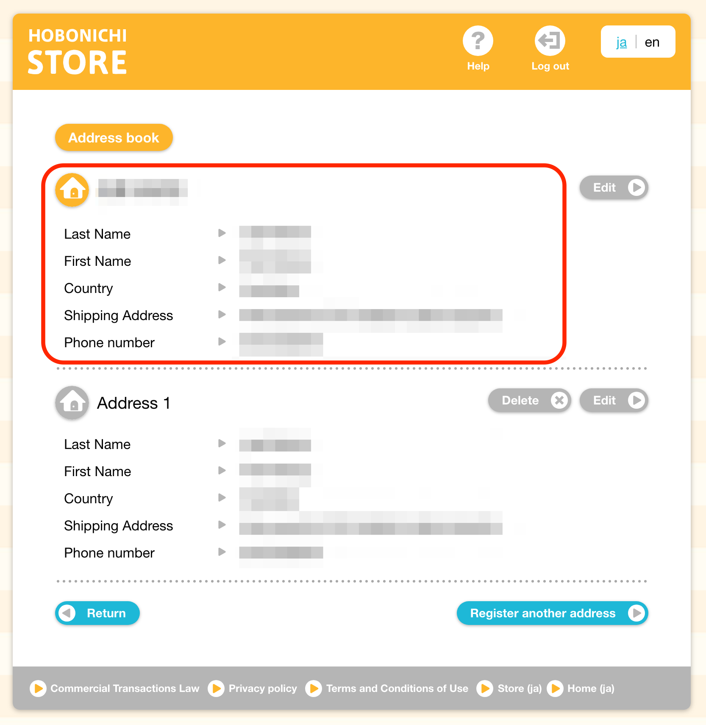The image size is (706, 725).
Task: Click the Log out arrow icon
Action: point(550,41)
